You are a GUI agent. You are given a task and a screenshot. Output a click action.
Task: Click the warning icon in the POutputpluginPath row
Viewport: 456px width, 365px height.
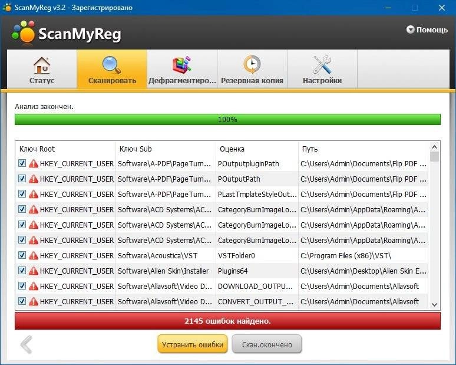(x=34, y=163)
